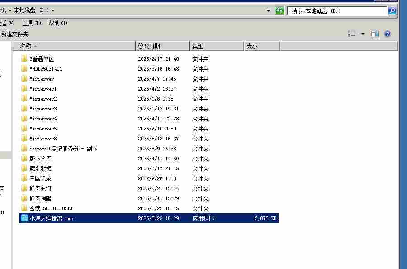Click the 新建文件夹 button
The image size is (407, 269).
click(14, 34)
